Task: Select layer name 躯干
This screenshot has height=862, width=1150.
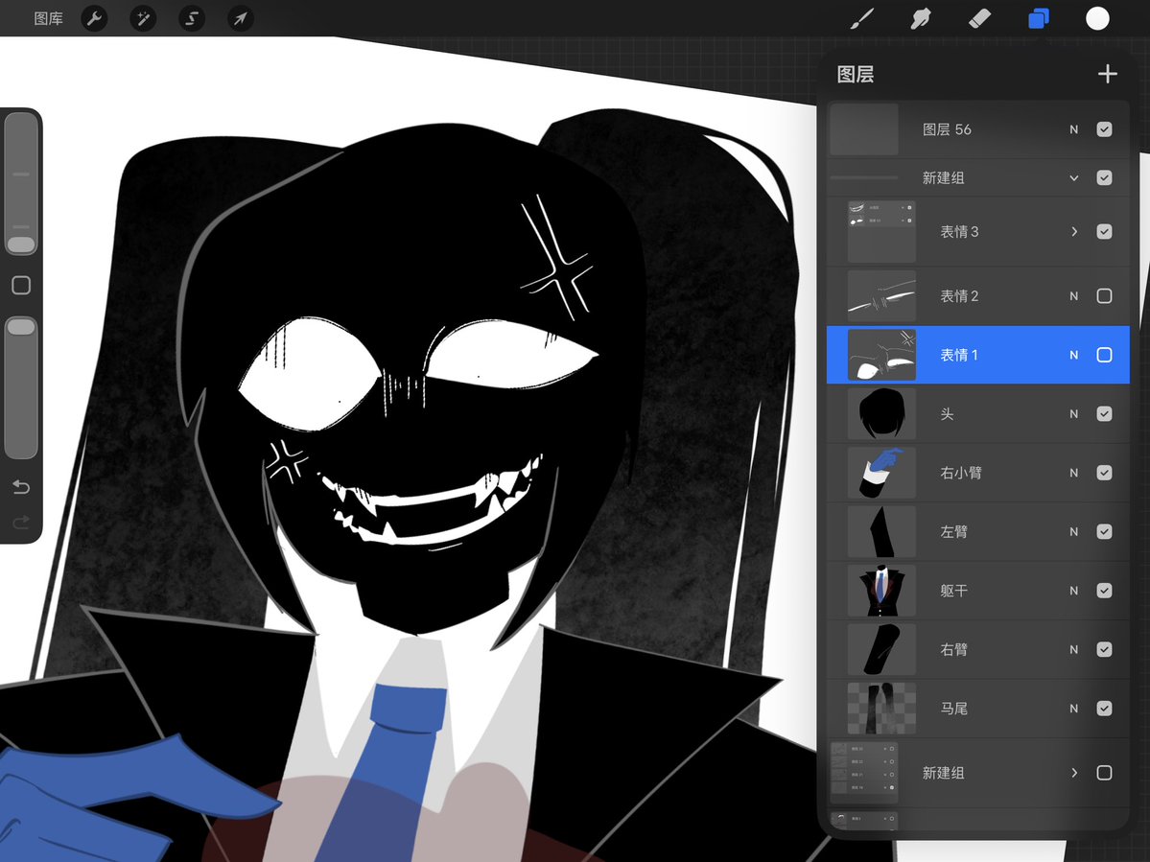Action: [954, 591]
